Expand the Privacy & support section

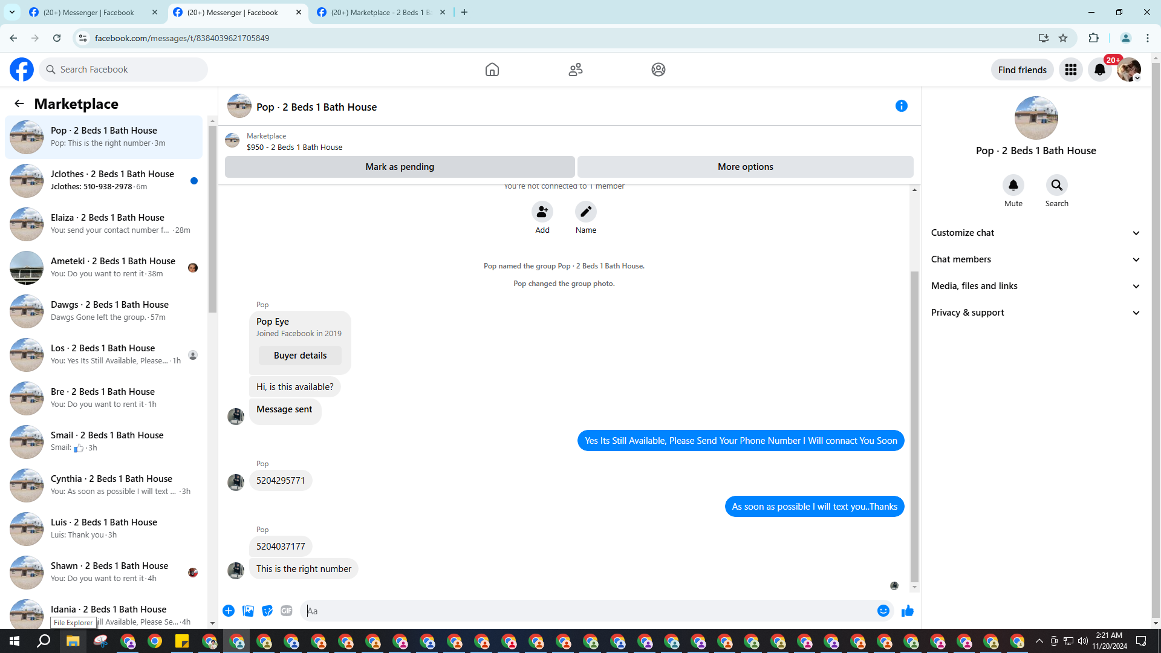1036,313
